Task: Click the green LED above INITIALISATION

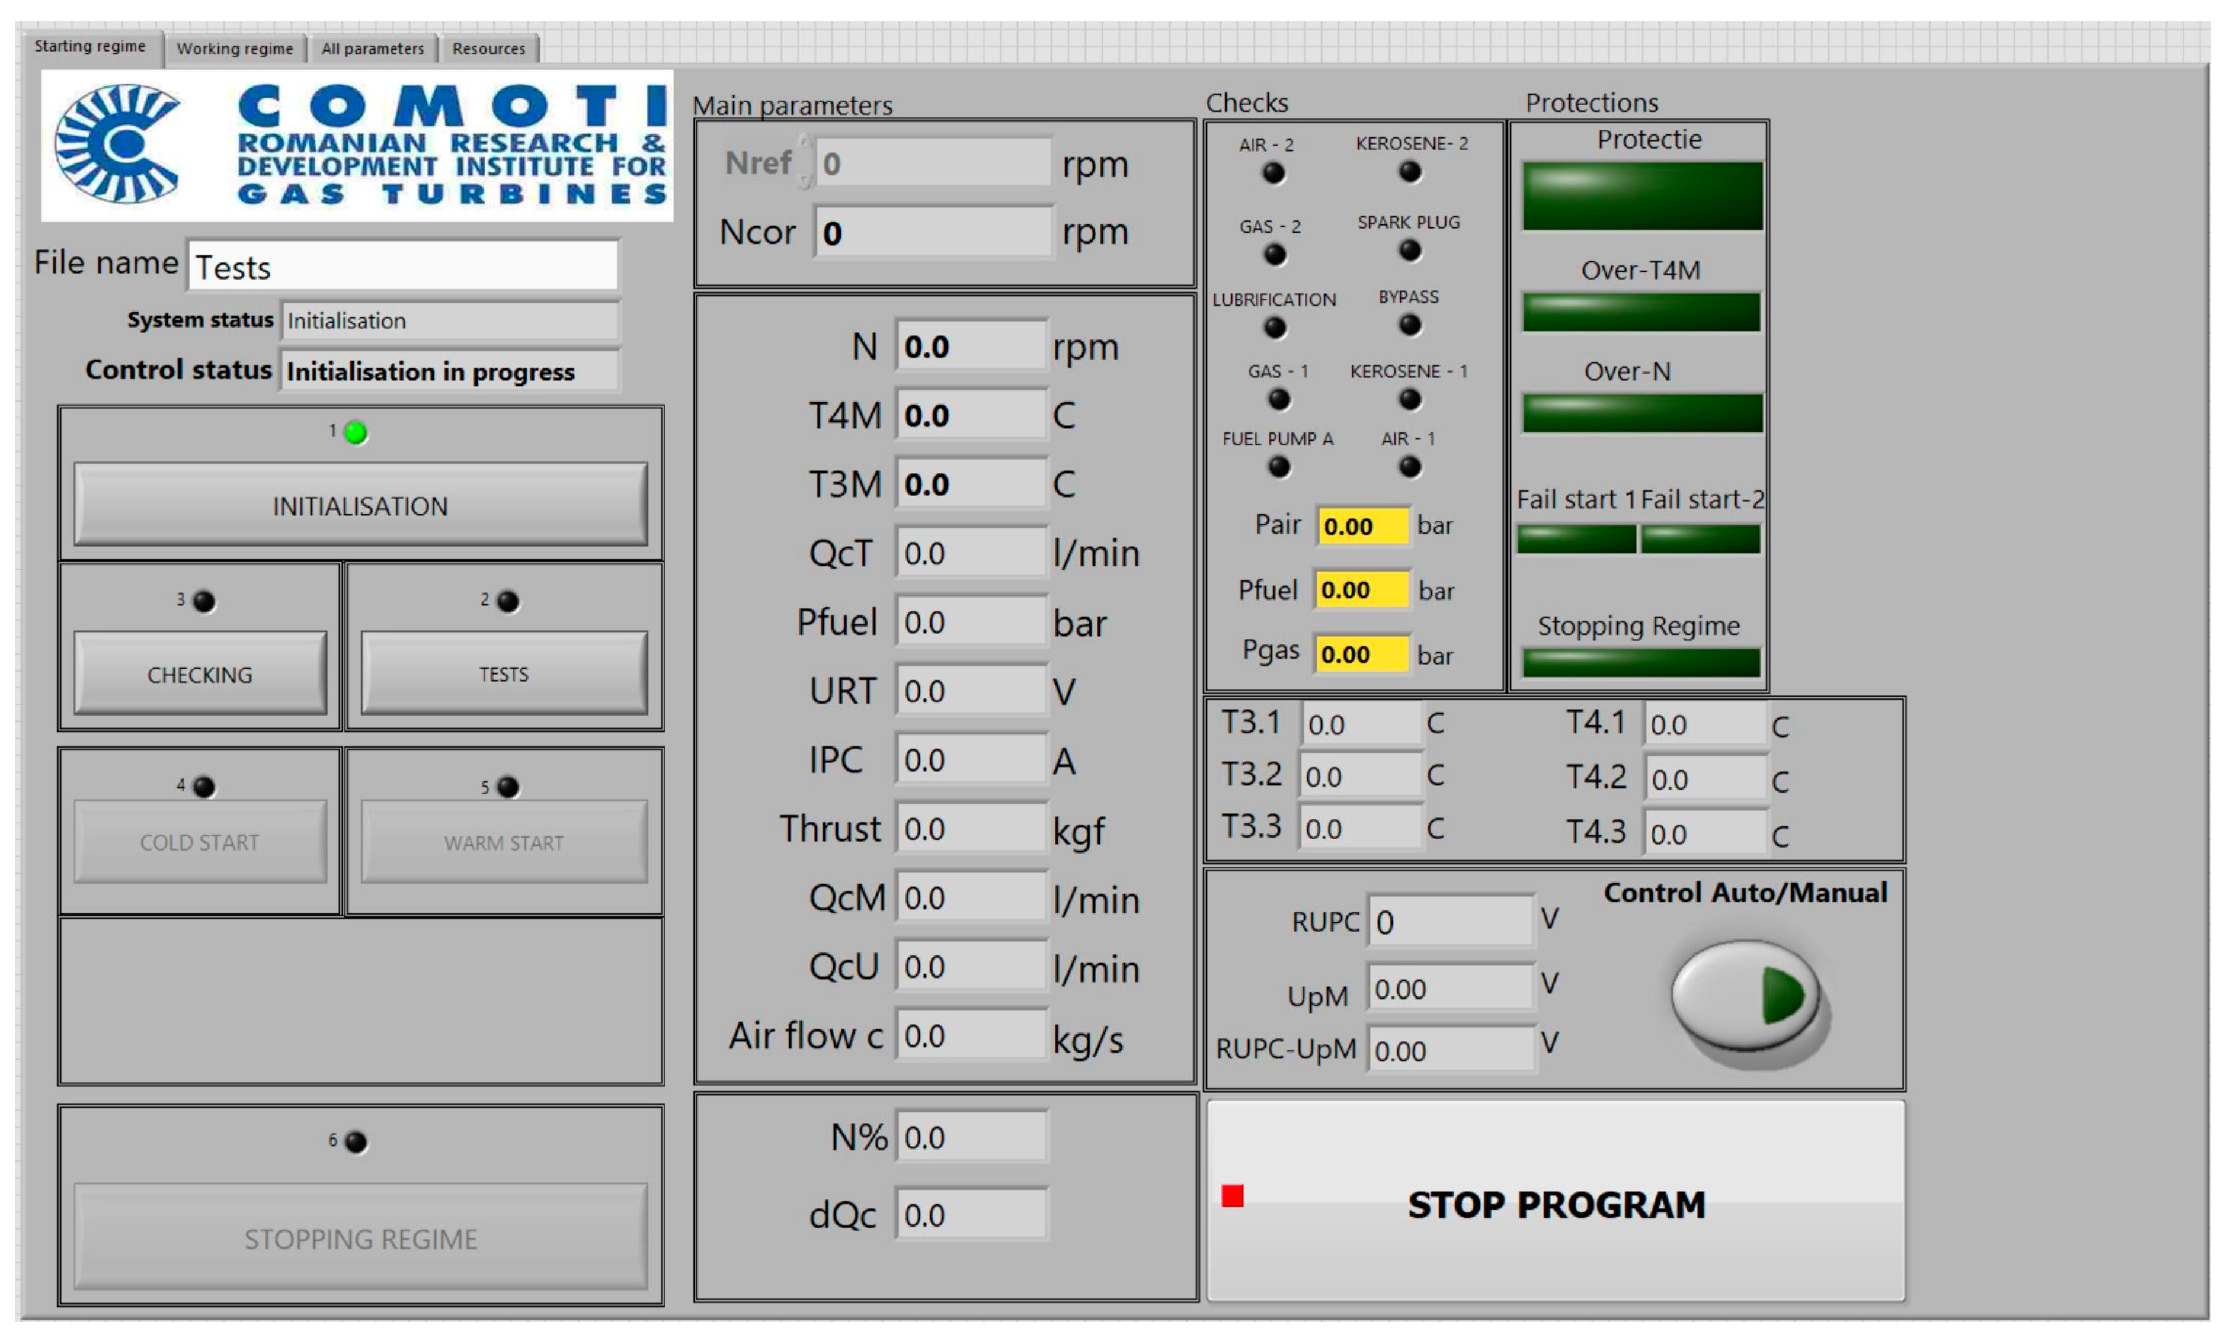Action: point(356,433)
